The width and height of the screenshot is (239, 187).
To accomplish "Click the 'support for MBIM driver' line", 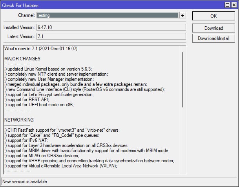I will click(87, 151).
